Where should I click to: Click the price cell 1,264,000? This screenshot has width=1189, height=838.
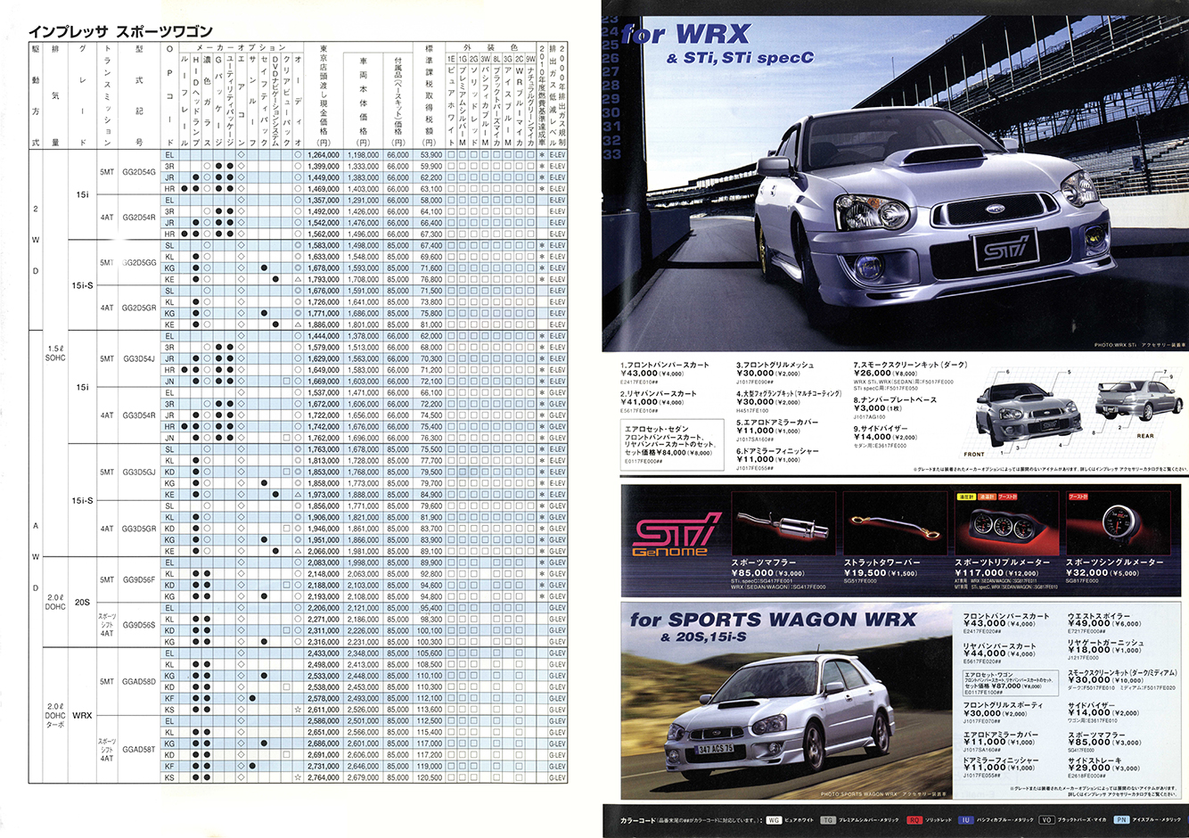[x=324, y=155]
